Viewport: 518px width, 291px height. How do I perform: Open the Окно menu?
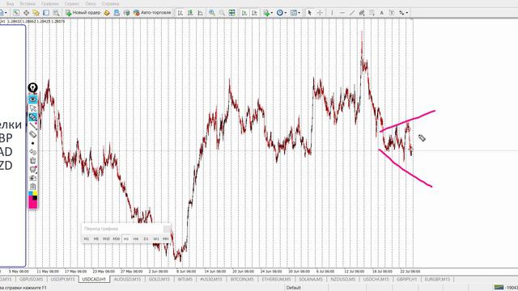91,3
